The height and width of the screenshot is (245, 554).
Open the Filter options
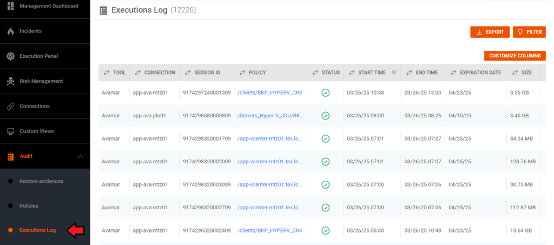[529, 32]
